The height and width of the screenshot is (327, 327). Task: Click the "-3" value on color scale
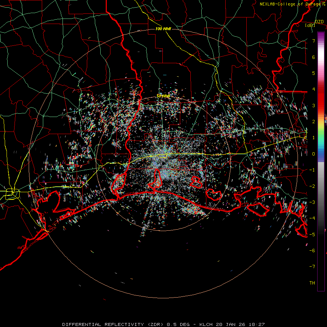pos(312,202)
